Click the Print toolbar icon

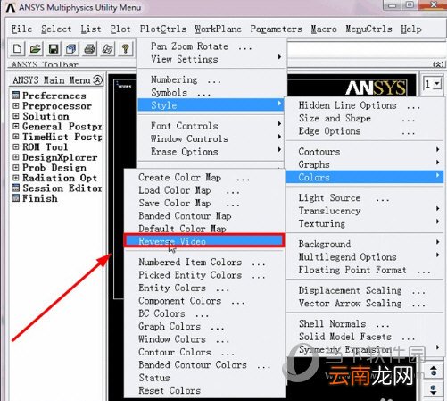point(89,48)
